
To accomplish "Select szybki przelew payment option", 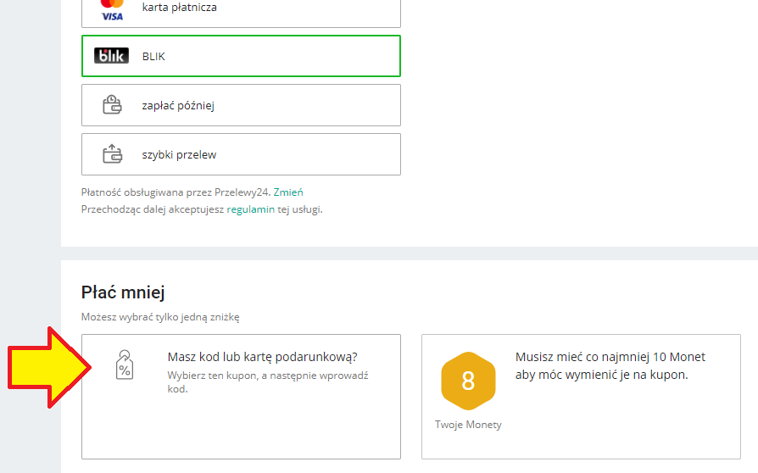I will click(x=241, y=154).
